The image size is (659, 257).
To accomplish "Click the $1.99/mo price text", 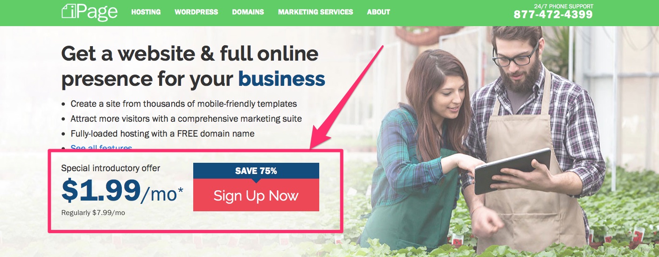I will point(122,190).
